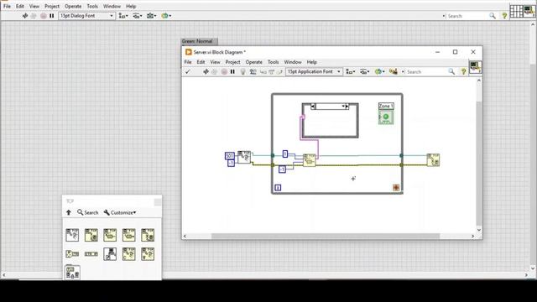Select Resolve Machine Alias from palette

click(x=110, y=253)
